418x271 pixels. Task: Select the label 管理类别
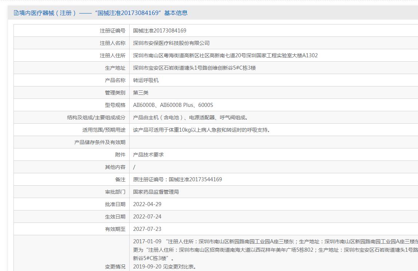click(115, 93)
